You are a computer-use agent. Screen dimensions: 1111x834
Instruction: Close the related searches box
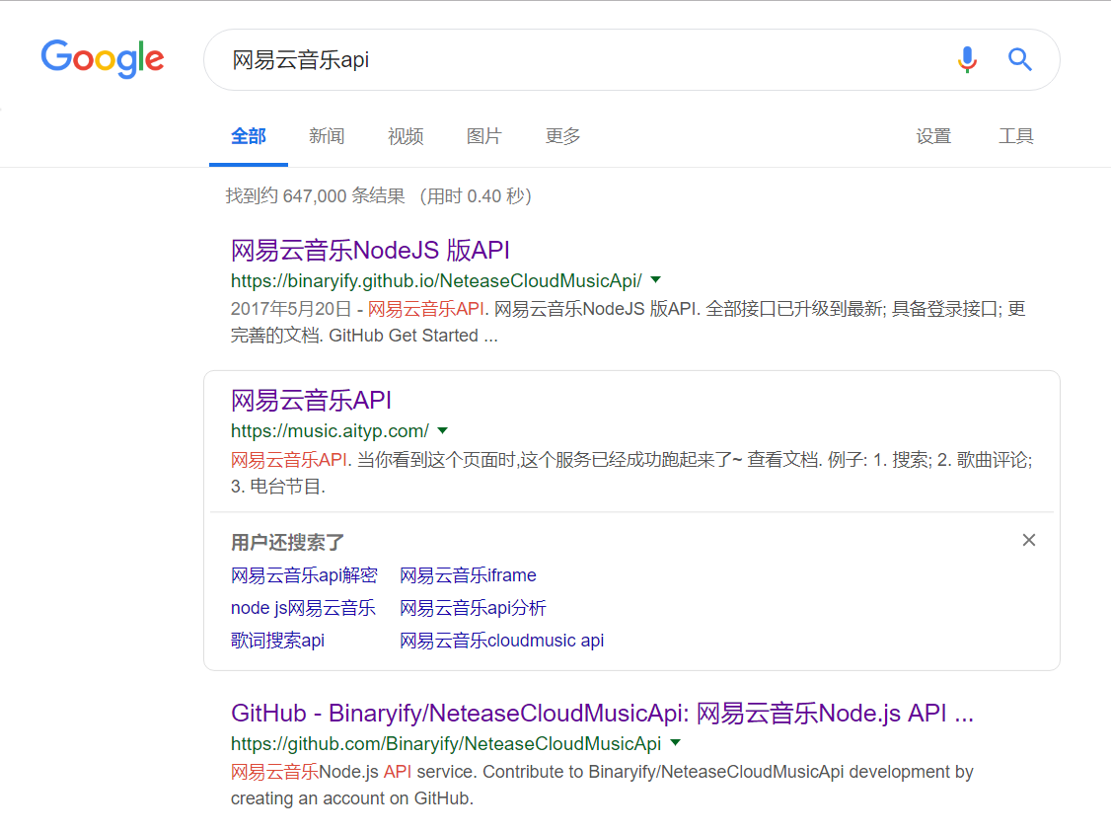(1029, 540)
